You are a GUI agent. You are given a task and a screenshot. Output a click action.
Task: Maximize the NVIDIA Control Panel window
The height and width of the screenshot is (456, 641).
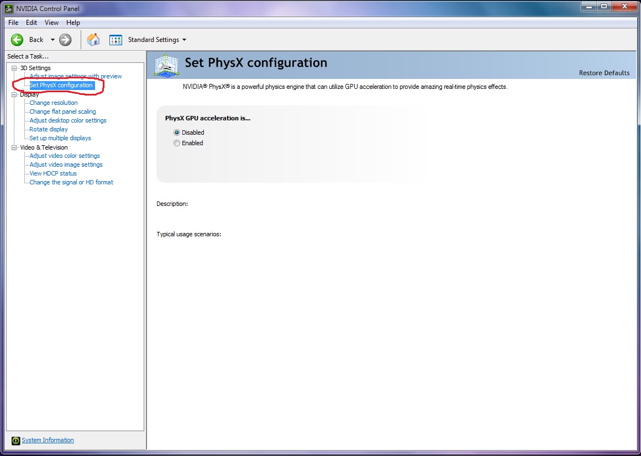(604, 6)
